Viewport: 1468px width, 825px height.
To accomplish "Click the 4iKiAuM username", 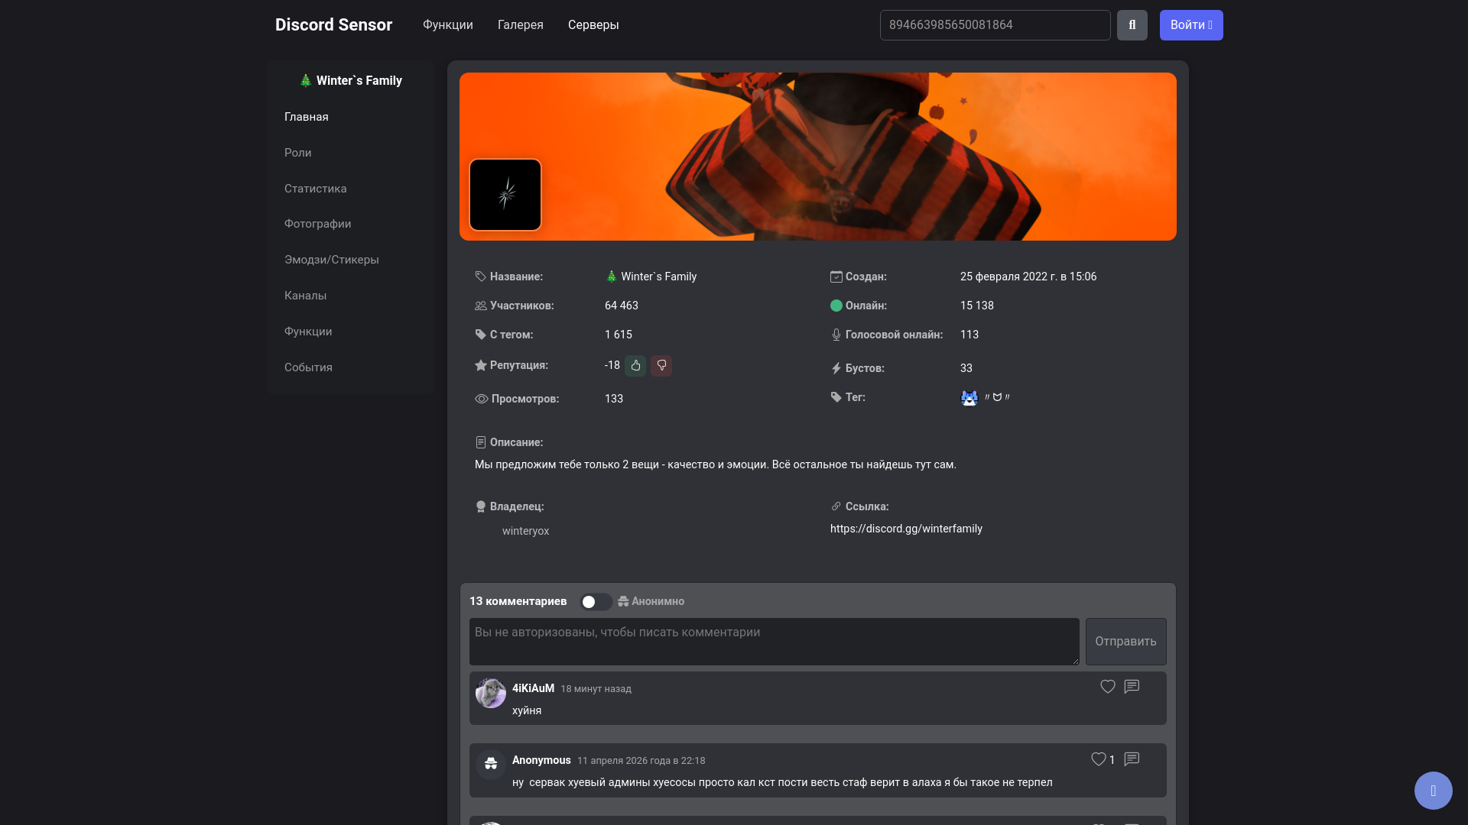I will pos(533,688).
